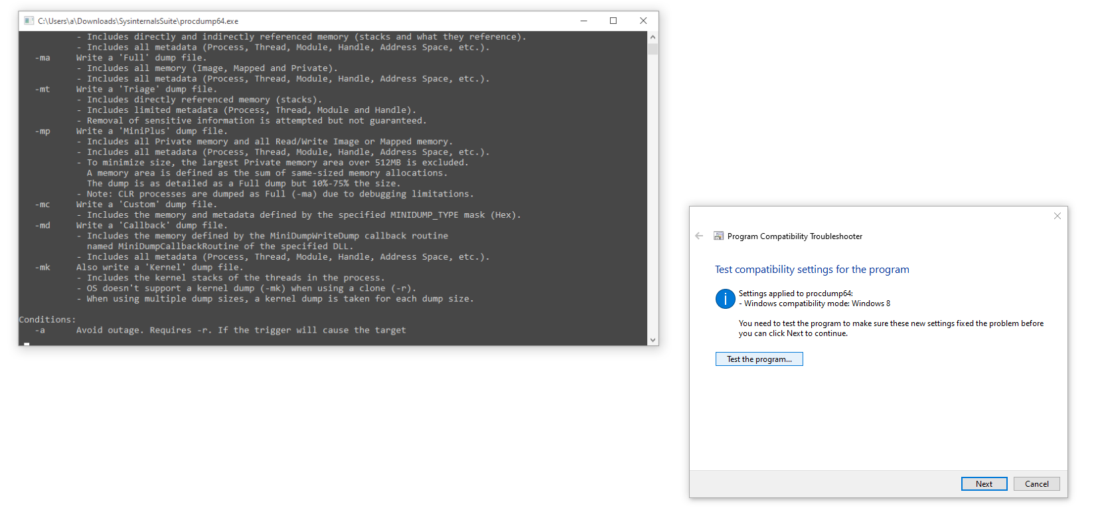Click the procdump64 console window icon
Viewport: 1094px width, 516px height.
pyautogui.click(x=29, y=21)
